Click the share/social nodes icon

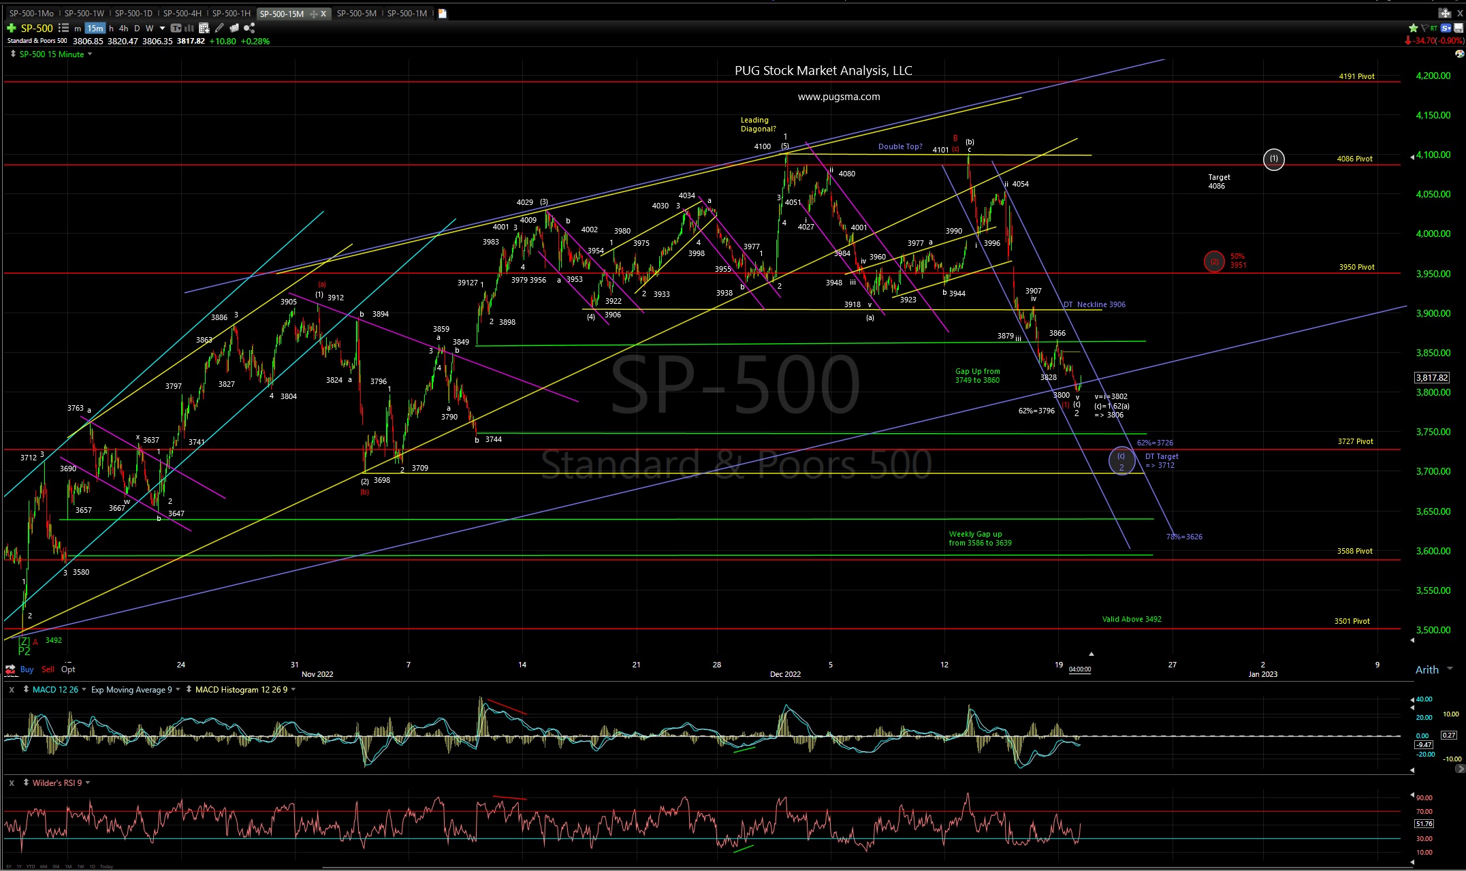tap(249, 29)
